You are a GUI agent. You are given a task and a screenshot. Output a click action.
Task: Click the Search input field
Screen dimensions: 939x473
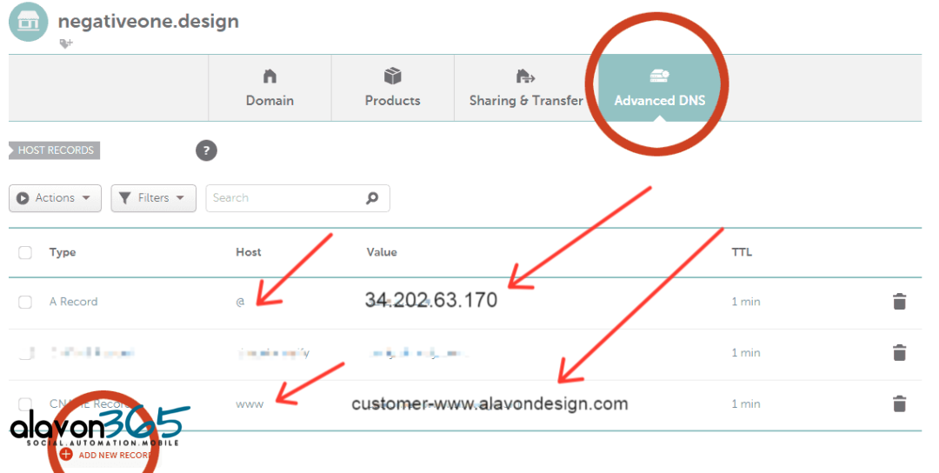point(297,198)
